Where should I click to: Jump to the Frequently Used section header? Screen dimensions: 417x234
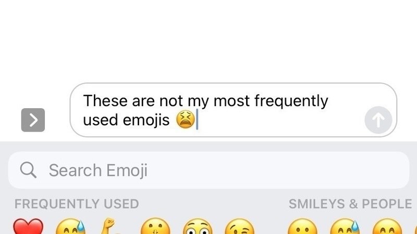point(77,204)
